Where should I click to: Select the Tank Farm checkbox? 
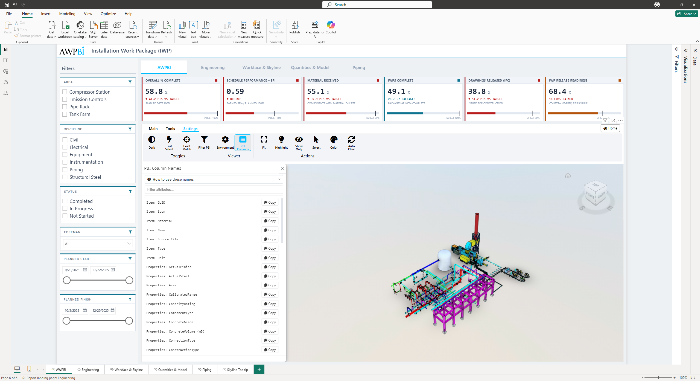(x=65, y=114)
